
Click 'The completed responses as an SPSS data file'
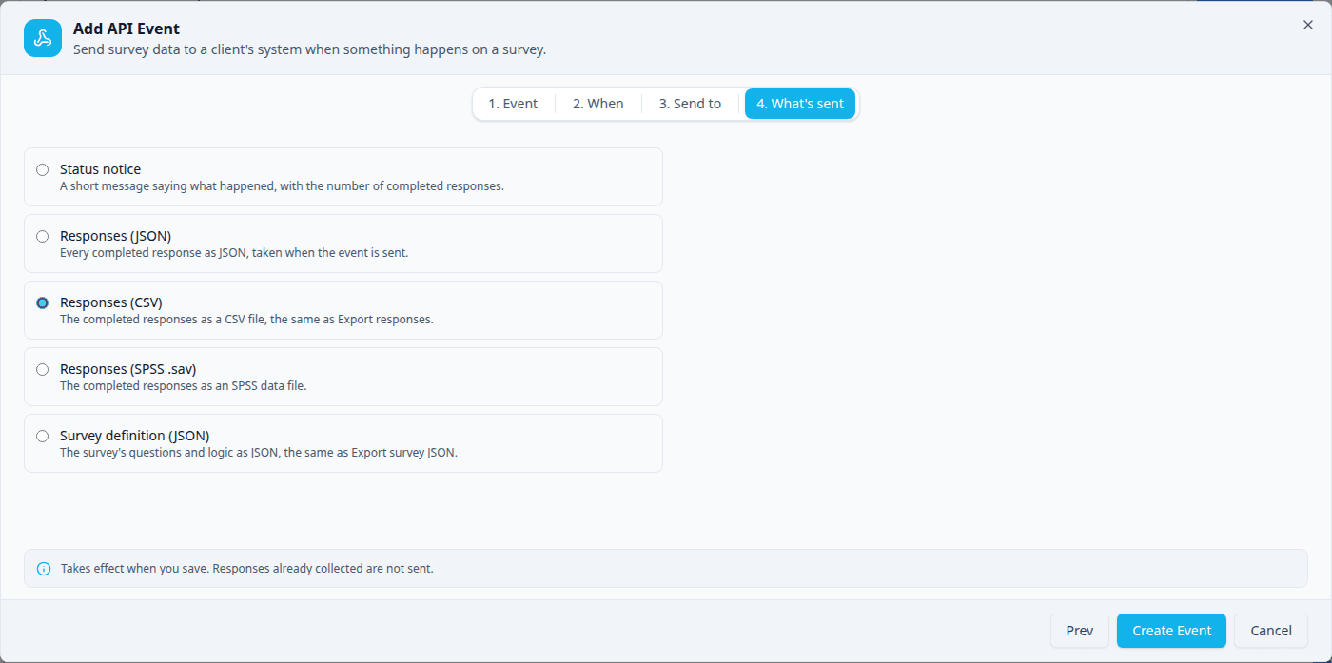pos(184,386)
